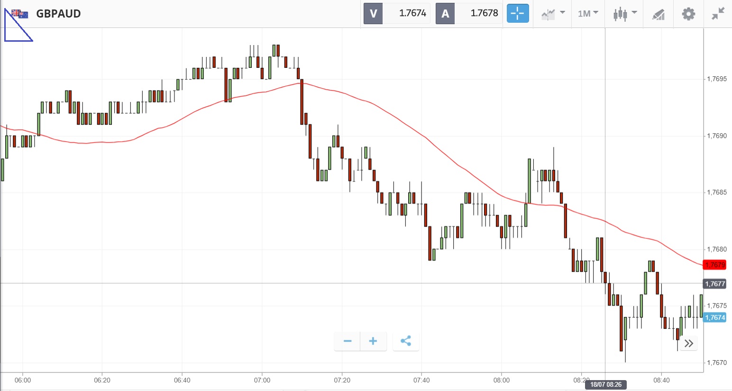Open the compare chart dropdown
The width and height of the screenshot is (732, 391).
[553, 13]
